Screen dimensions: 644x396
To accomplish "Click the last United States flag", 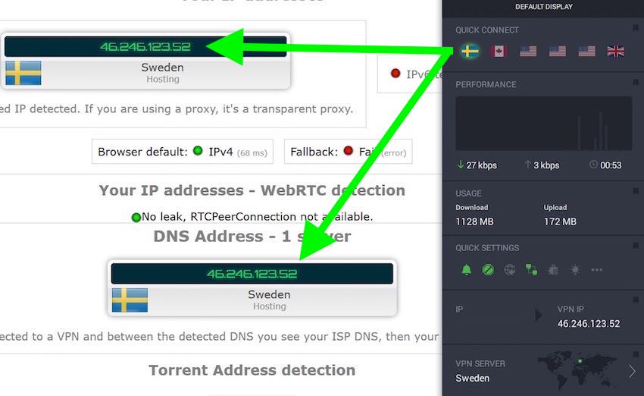I will [586, 52].
